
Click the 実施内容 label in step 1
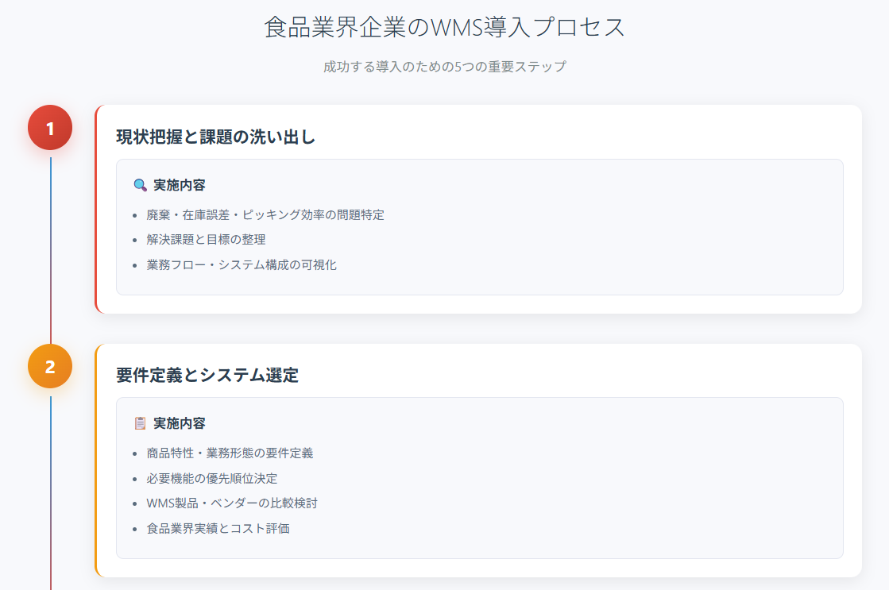coord(179,185)
